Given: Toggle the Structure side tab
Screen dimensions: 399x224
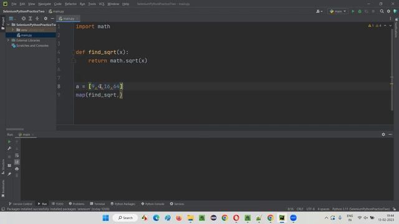Looking at the screenshot, I should pyautogui.click(x=2, y=166).
